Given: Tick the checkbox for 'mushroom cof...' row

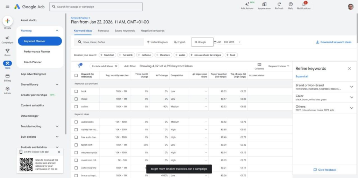Looking at the screenshot, I should pos(76,160).
